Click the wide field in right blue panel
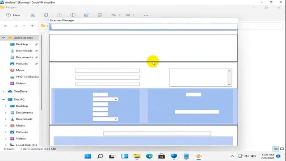 [x=197, y=112]
